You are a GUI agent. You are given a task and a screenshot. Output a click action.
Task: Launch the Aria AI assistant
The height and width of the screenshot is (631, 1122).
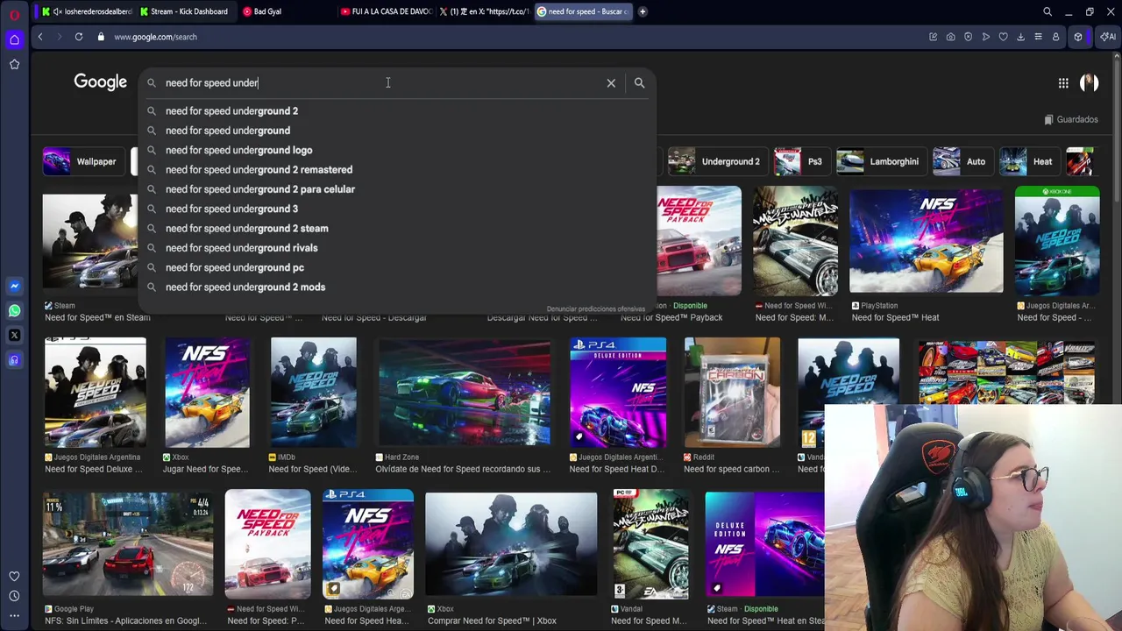[x=1109, y=37]
